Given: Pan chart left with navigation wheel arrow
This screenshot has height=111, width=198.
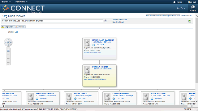Looking at the screenshot, I should click(x=6, y=42).
